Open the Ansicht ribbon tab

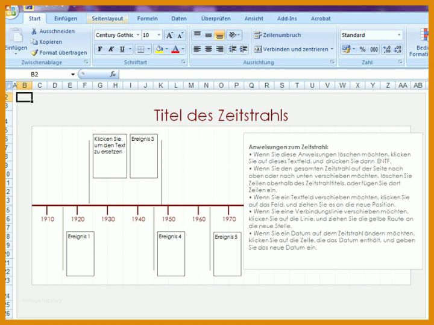(x=254, y=19)
